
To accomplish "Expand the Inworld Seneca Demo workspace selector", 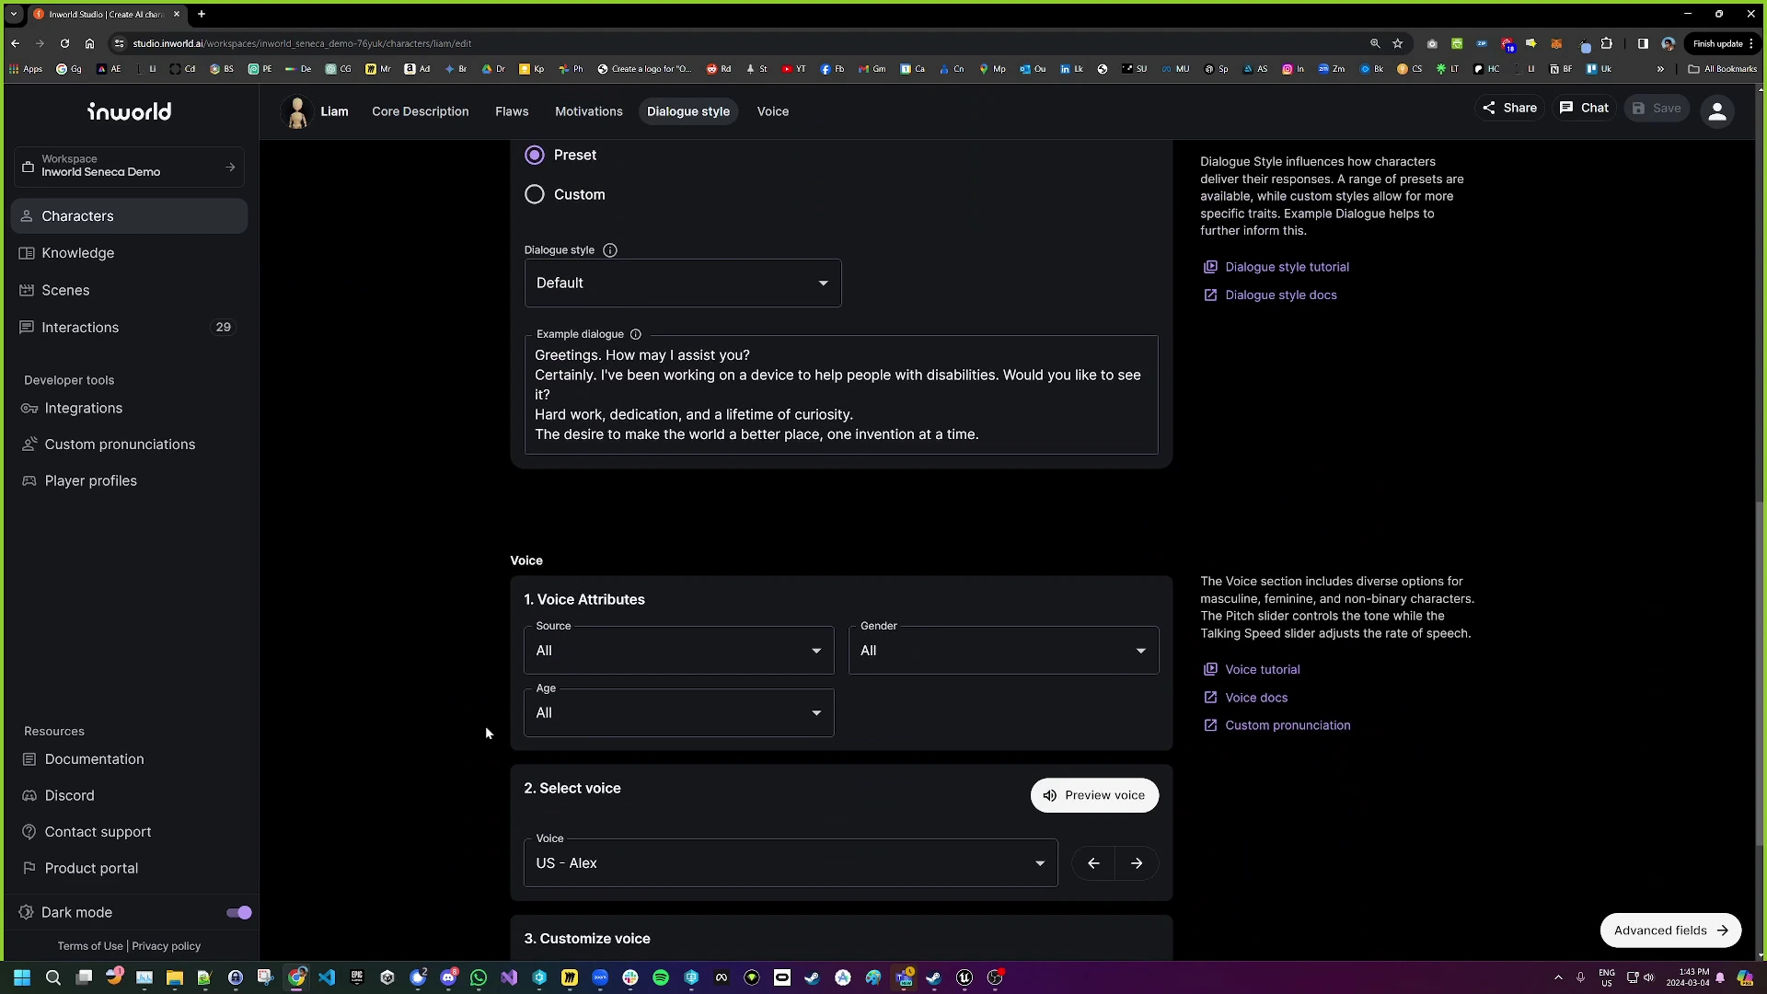I will click(129, 167).
